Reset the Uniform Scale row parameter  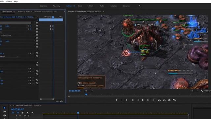point(37,35)
